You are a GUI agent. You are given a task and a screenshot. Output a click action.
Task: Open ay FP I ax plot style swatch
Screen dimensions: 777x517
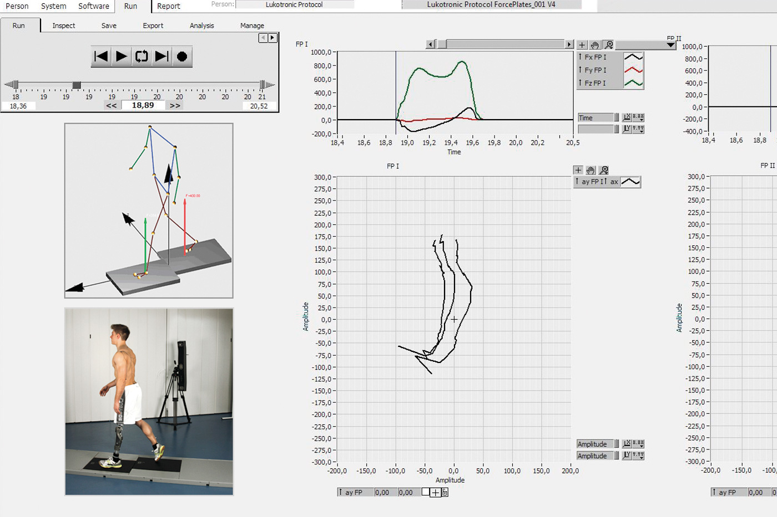(x=630, y=182)
